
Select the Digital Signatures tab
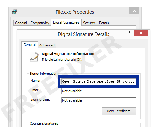(x=66, y=22)
